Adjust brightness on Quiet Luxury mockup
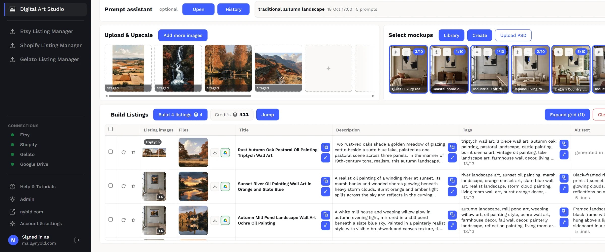The width and height of the screenshot is (605, 252). point(396,52)
